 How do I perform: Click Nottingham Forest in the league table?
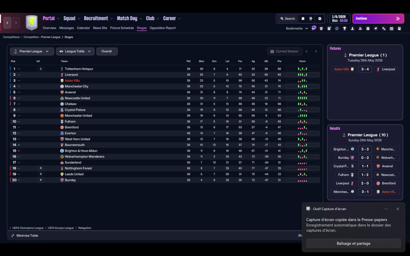pyautogui.click(x=78, y=168)
